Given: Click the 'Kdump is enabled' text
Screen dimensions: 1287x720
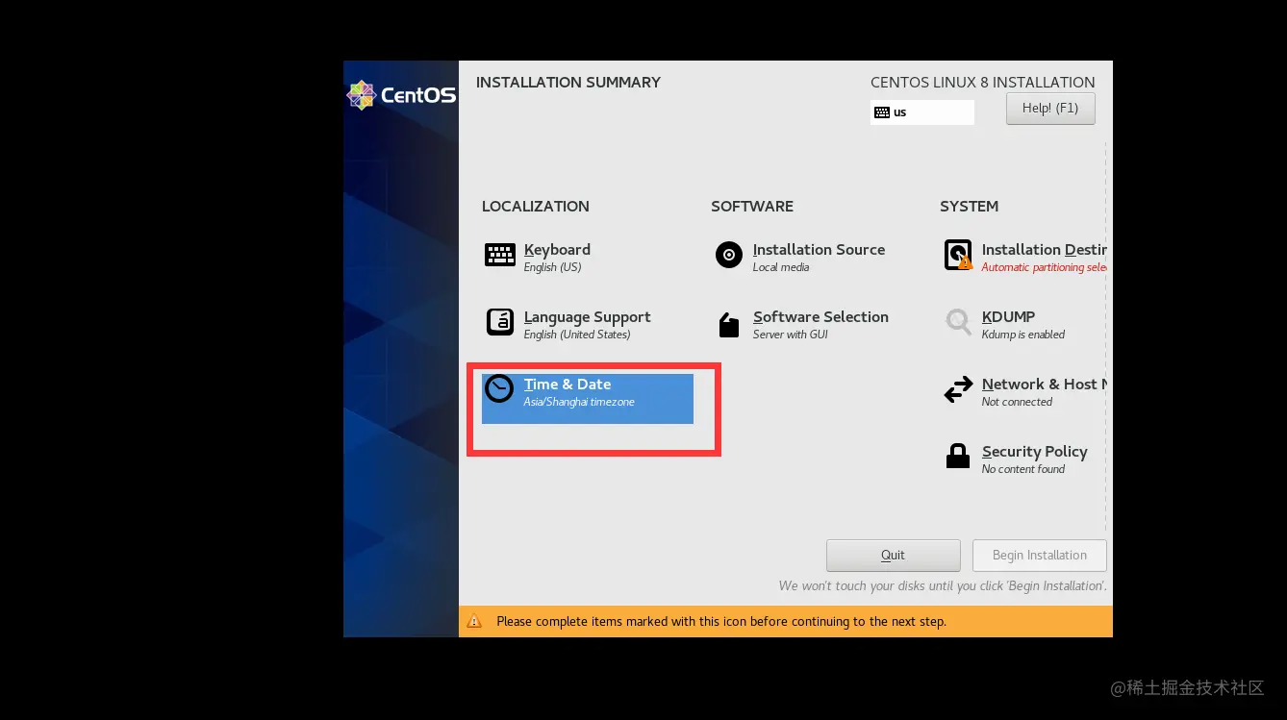Looking at the screenshot, I should (1023, 335).
